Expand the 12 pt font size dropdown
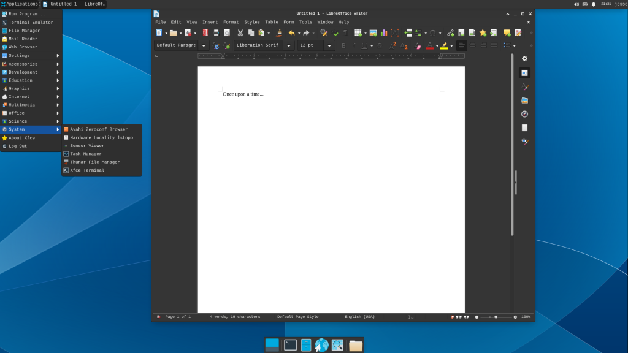Image resolution: width=628 pixels, height=353 pixels. (329, 45)
